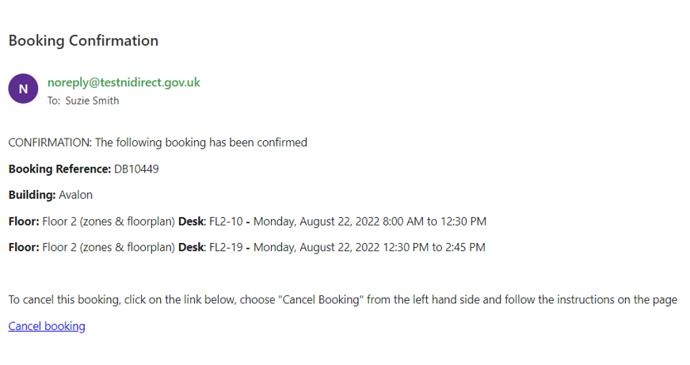Image resolution: width=690 pixels, height=365 pixels.
Task: Click second Monday, August 22, 2022 date
Action: pyautogui.click(x=316, y=248)
